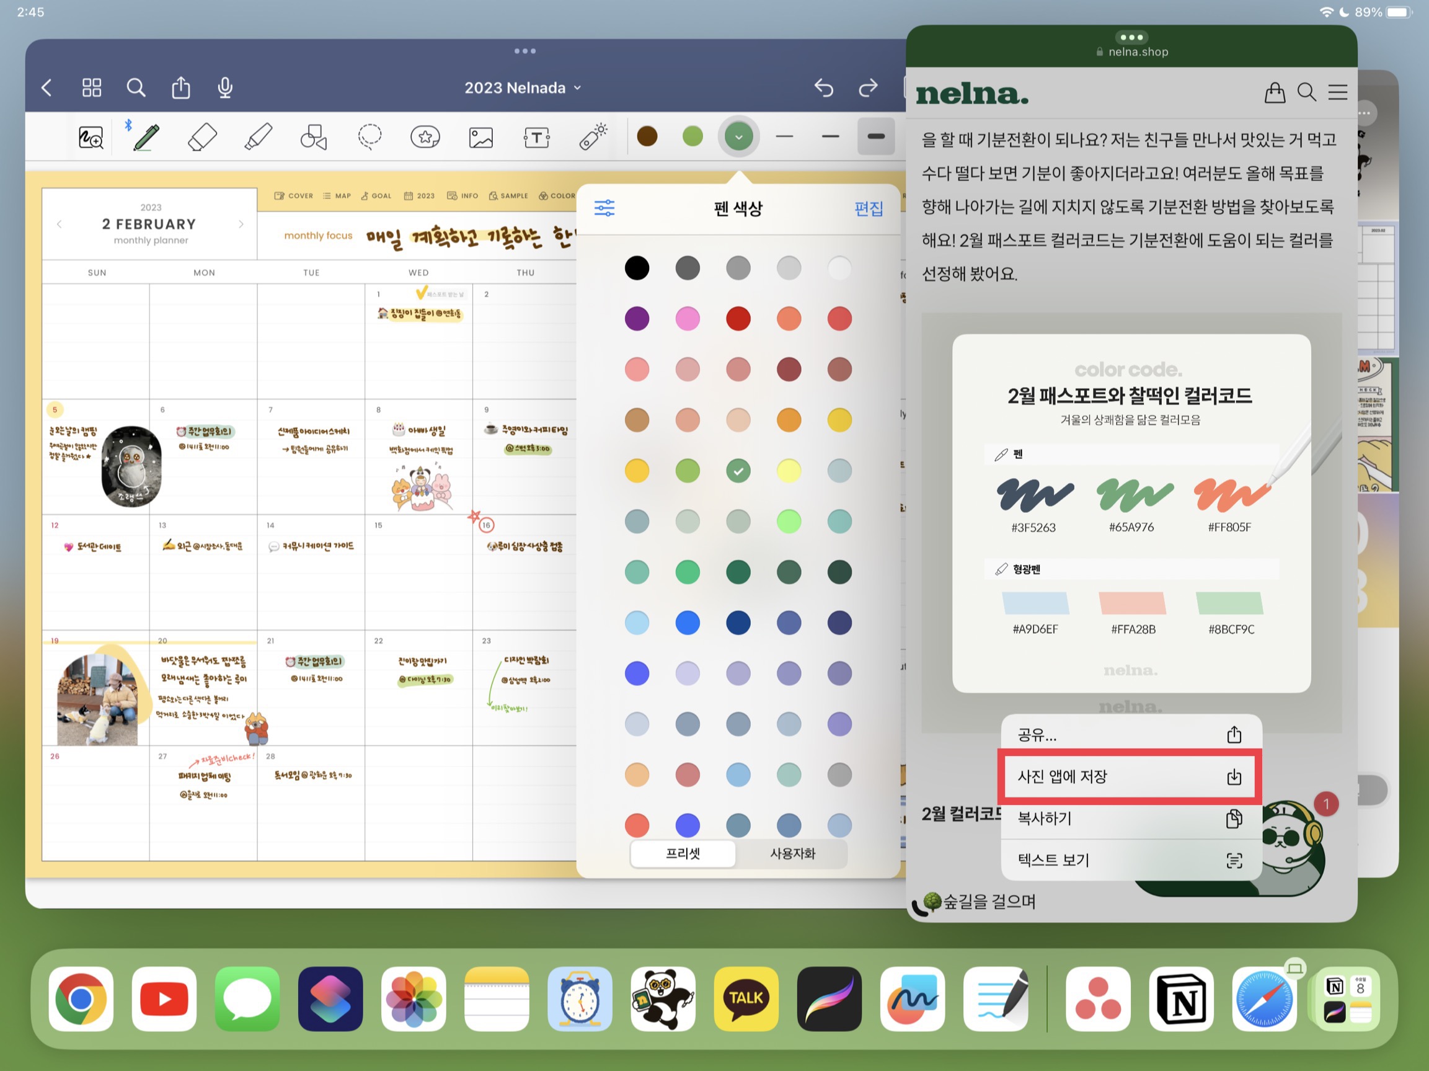The width and height of the screenshot is (1429, 1071).
Task: Go to next month with right chevron
Action: coord(241,224)
